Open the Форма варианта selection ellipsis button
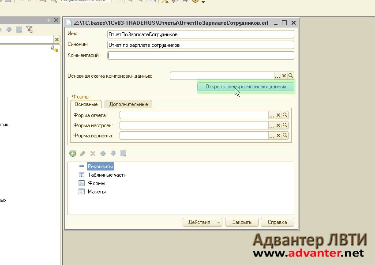 click(x=272, y=136)
